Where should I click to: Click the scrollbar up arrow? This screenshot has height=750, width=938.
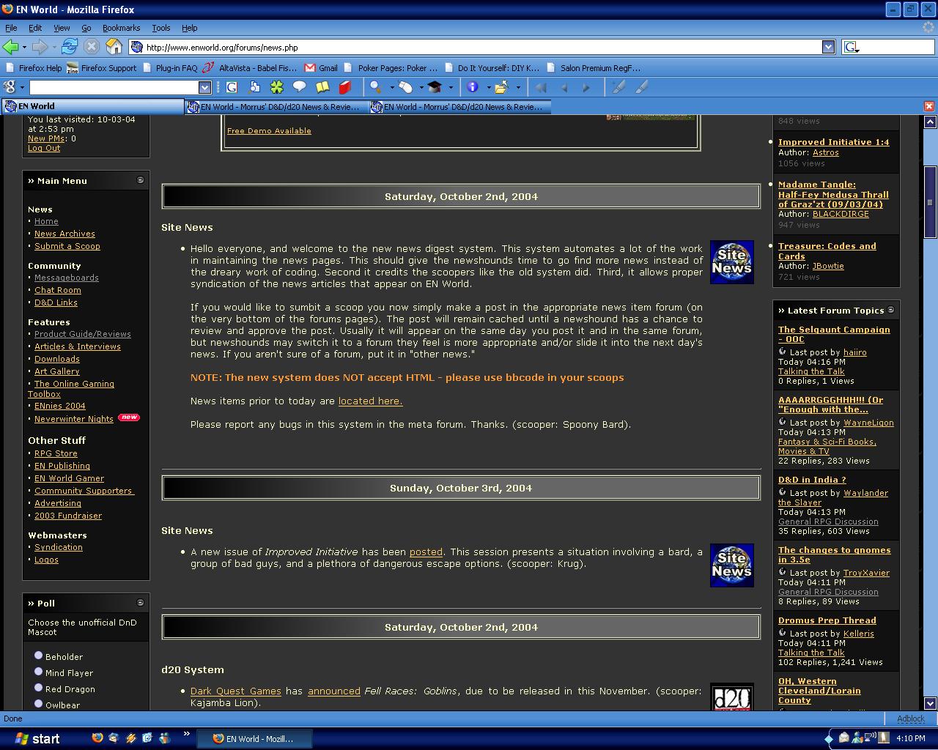click(930, 122)
